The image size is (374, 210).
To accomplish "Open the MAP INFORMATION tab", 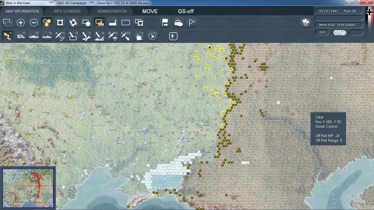I will [22, 11].
